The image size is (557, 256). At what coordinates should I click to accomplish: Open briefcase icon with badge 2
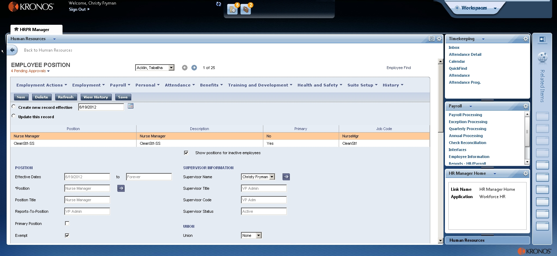(x=246, y=9)
